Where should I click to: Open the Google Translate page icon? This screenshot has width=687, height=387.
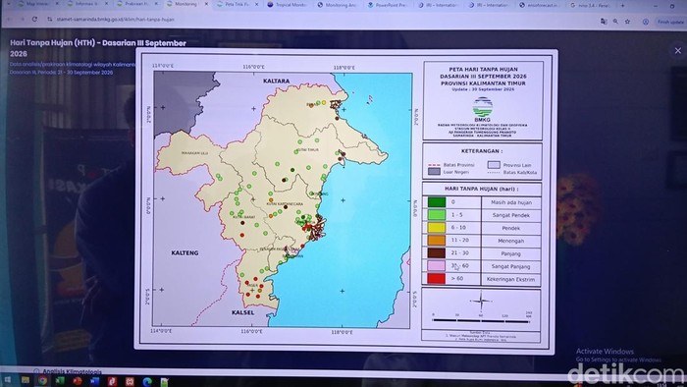coord(604,21)
